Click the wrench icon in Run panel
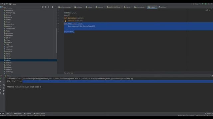The width and height of the screenshot is (213, 119). coord(1,82)
